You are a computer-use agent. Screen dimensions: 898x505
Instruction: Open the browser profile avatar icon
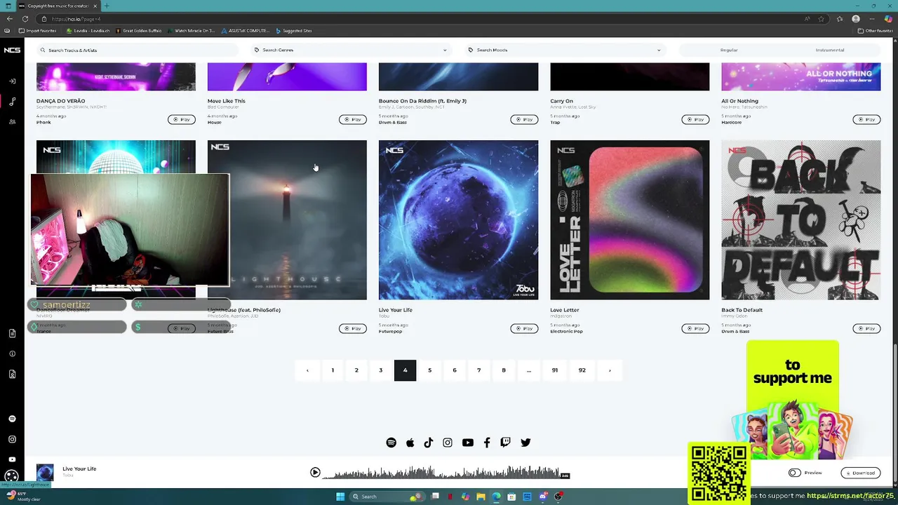tap(856, 19)
